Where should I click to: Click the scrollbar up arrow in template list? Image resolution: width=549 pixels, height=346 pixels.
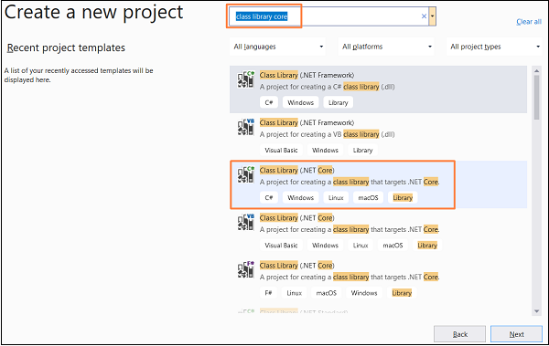point(537,71)
